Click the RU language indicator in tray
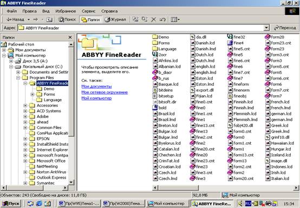This screenshot has width=300, height=208. tap(248, 203)
